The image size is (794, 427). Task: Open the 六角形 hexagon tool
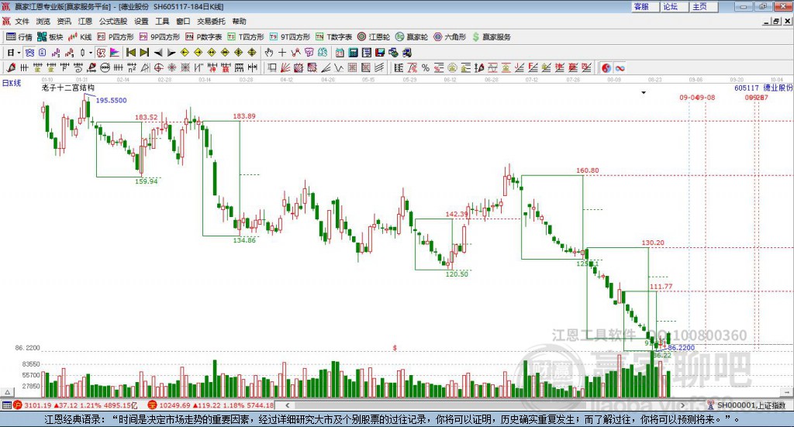(x=451, y=37)
